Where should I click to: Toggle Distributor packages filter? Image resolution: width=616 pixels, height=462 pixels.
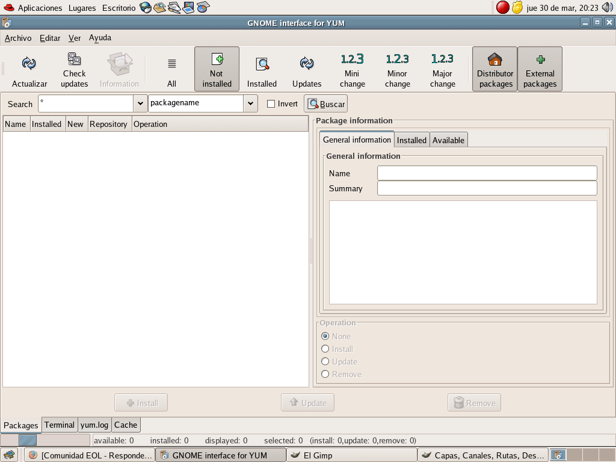click(x=495, y=70)
